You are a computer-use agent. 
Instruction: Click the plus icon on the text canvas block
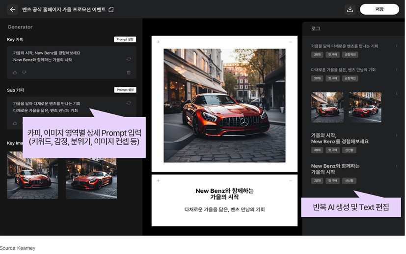coord(158,181)
